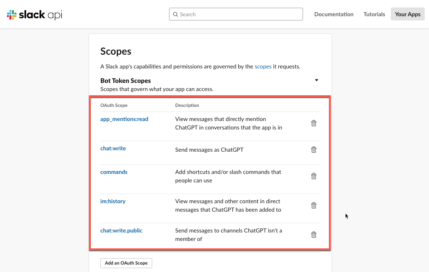Select the app_mentions:read scope link
This screenshot has height=272, width=429.
coord(124,119)
